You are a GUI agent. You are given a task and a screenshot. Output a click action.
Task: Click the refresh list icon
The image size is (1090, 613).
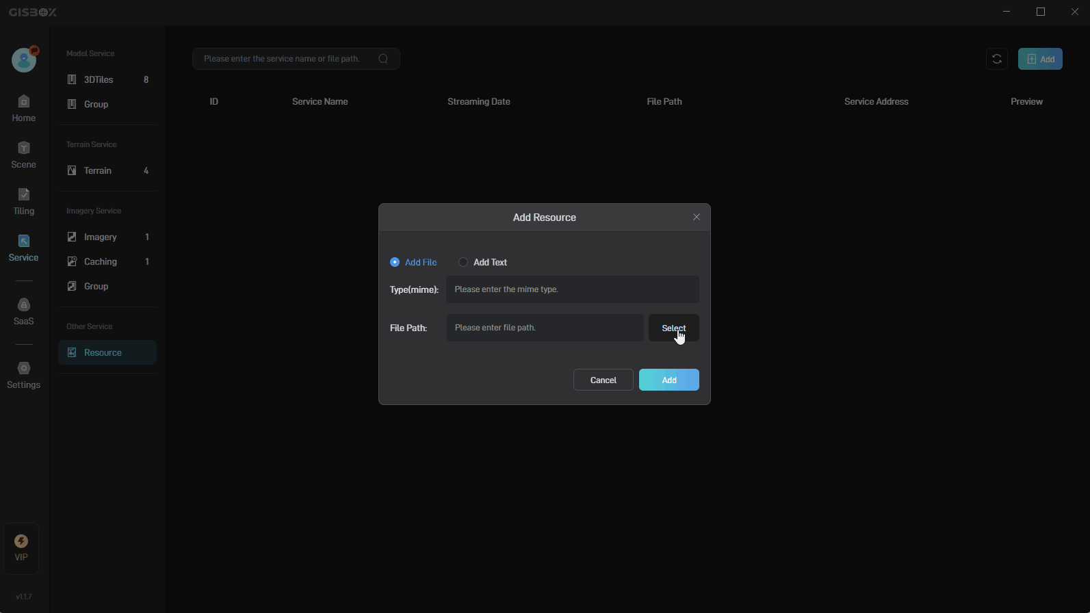tap(996, 59)
